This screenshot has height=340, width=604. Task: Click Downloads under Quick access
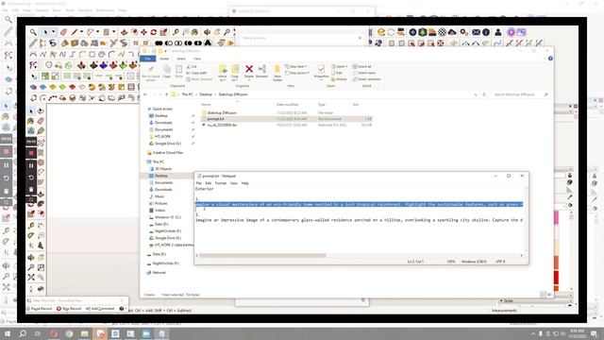point(163,123)
